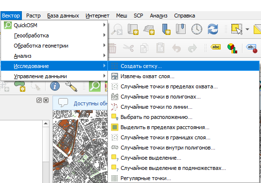Expand the Геообработка submenu
Screen dimensions: 261x183
[54, 35]
